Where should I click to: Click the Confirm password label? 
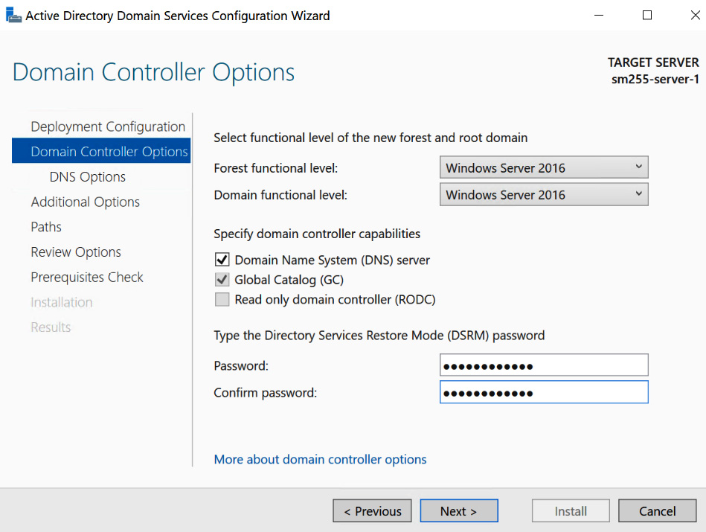click(265, 393)
